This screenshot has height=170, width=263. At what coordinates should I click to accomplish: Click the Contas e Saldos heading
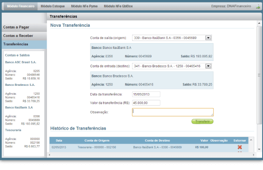(17, 55)
